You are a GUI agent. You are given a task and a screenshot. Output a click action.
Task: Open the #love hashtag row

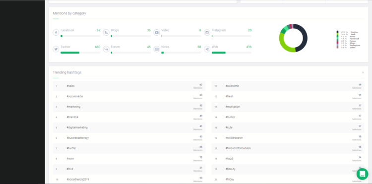pos(129,169)
